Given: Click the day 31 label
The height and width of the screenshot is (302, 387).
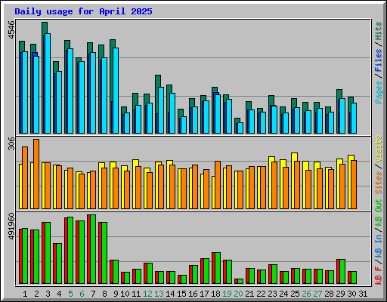Looking at the screenshot, I should pyautogui.click(x=363, y=294).
